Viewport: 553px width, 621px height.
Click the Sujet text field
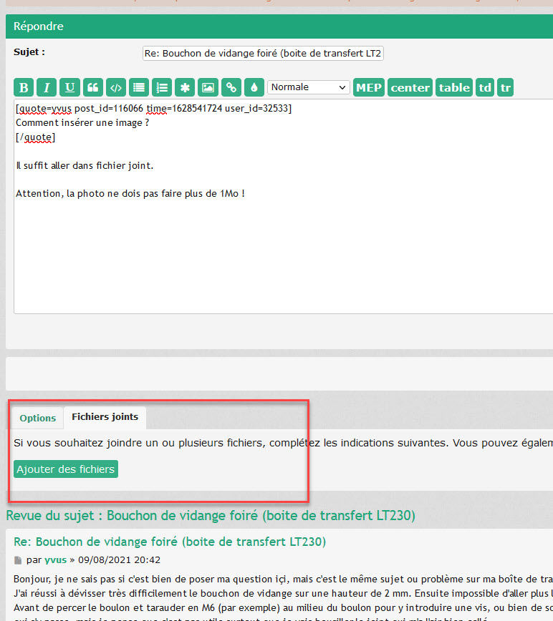[264, 54]
